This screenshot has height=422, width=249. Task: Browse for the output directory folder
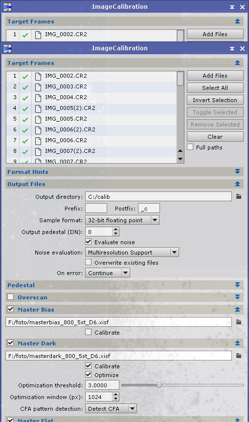(x=239, y=197)
